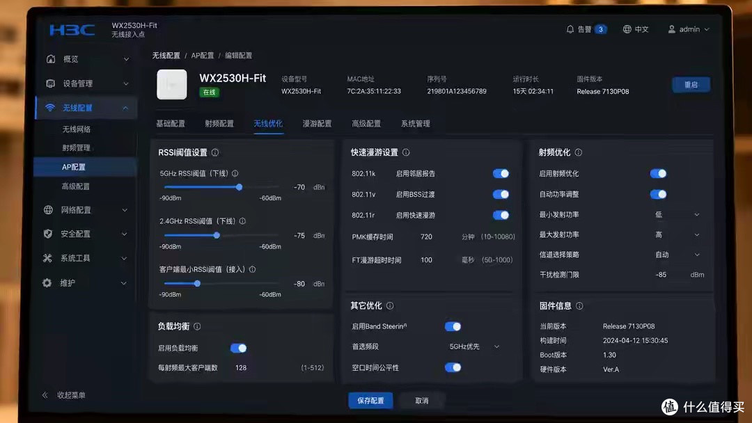Click the 概览 home icon in sidebar
752x423 pixels.
pyautogui.click(x=51, y=59)
